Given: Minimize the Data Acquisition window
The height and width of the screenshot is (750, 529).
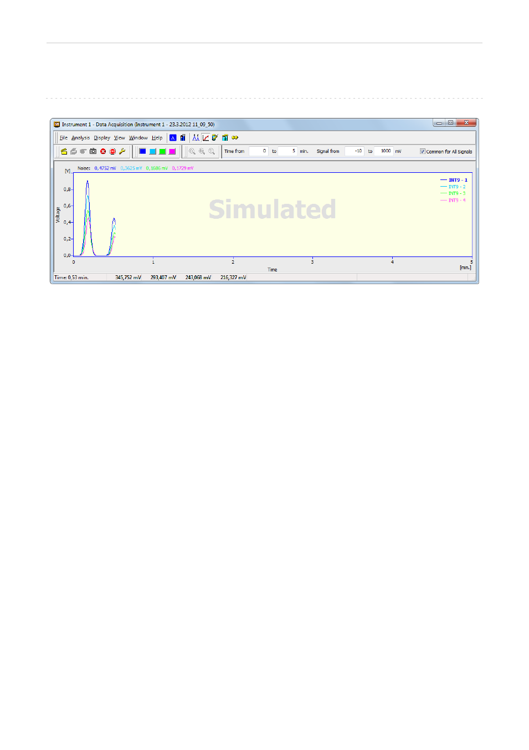Looking at the screenshot, I should pyautogui.click(x=439, y=123).
